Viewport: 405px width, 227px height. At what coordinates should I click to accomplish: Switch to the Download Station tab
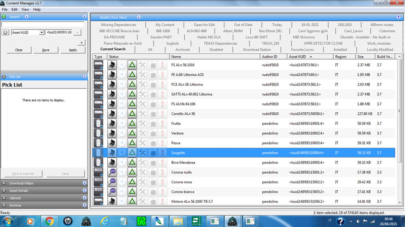(257, 50)
